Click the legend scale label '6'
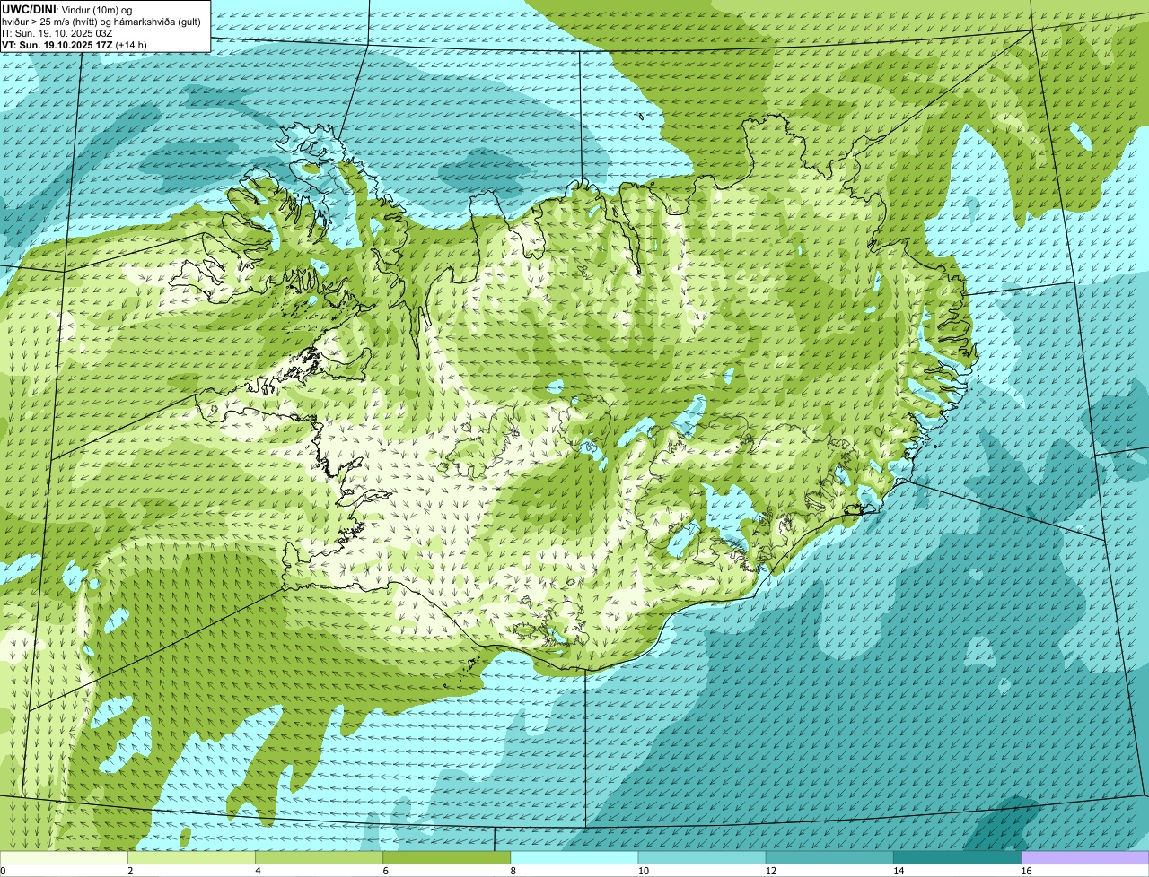 pos(385,871)
